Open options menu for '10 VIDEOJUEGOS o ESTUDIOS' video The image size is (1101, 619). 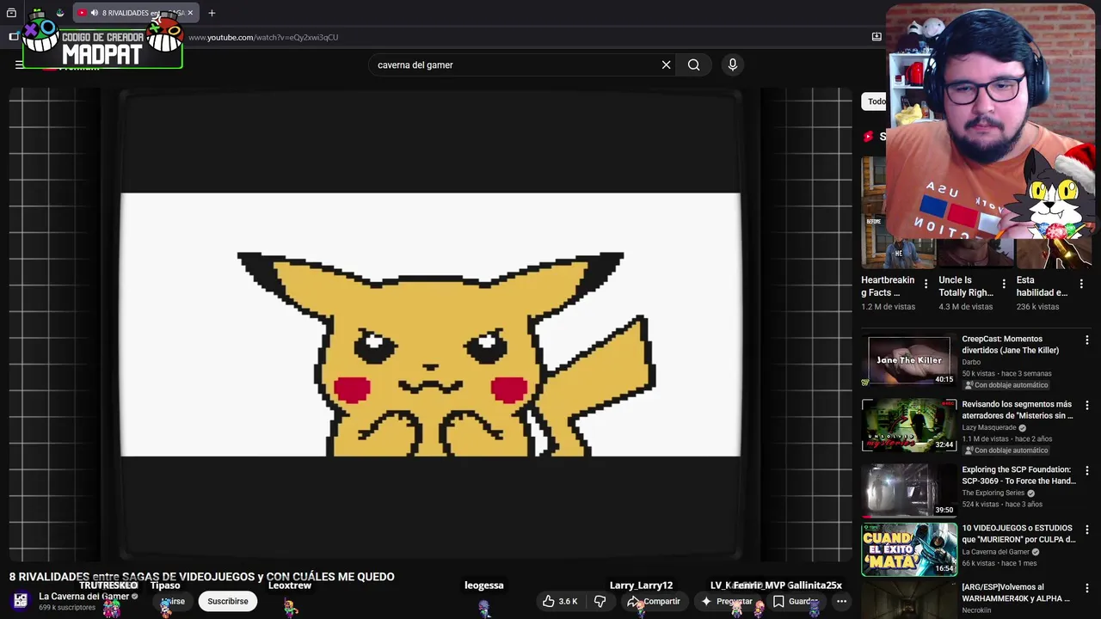(1086, 530)
